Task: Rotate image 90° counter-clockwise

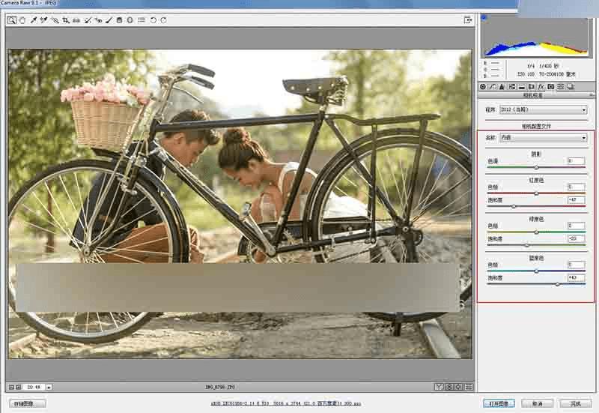Action: click(153, 20)
